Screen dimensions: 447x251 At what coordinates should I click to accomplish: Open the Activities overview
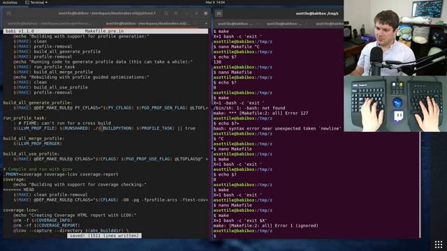click(x=10, y=3)
